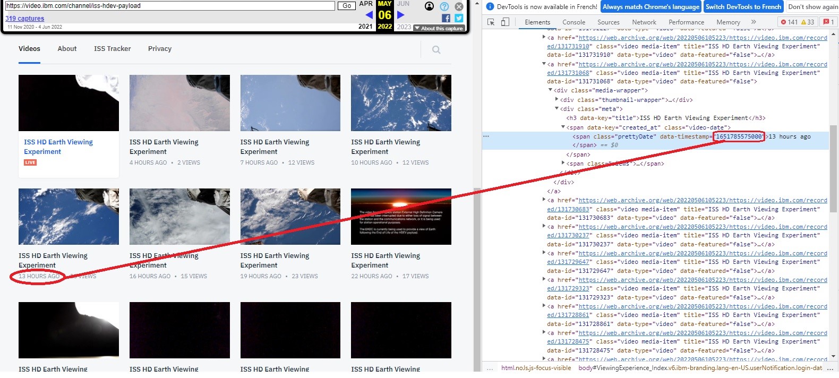Viewport: 839px width, 378px height.
Task: Collapse the media-wrapper div node
Action: pos(551,90)
